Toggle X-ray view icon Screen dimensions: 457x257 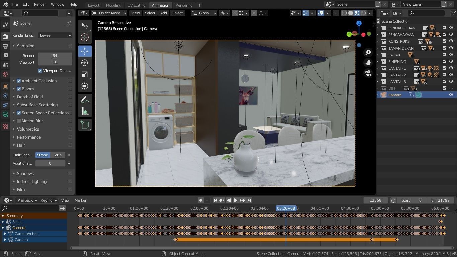[335, 13]
